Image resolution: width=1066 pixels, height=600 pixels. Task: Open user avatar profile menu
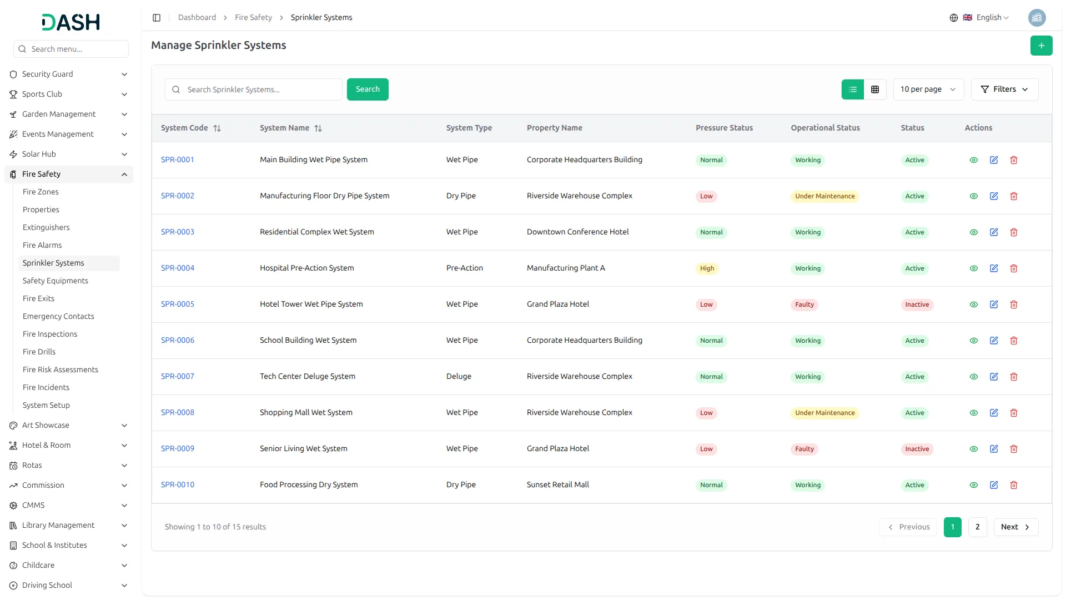pyautogui.click(x=1037, y=18)
